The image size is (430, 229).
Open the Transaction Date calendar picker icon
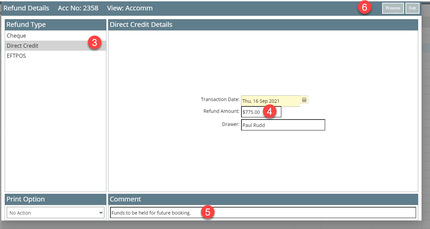(304, 100)
